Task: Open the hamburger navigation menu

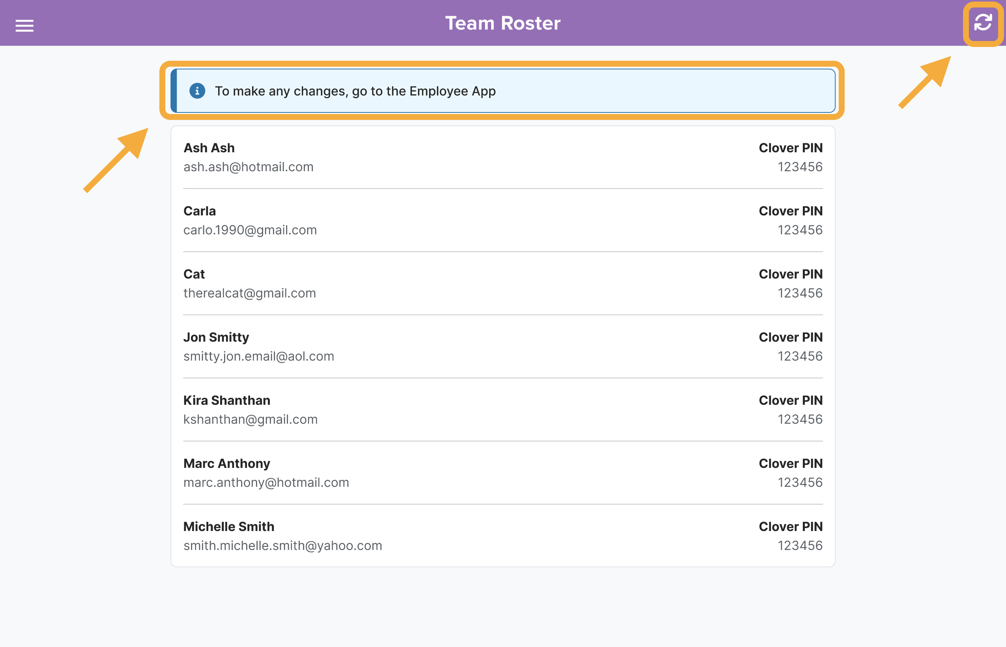Action: (x=24, y=26)
